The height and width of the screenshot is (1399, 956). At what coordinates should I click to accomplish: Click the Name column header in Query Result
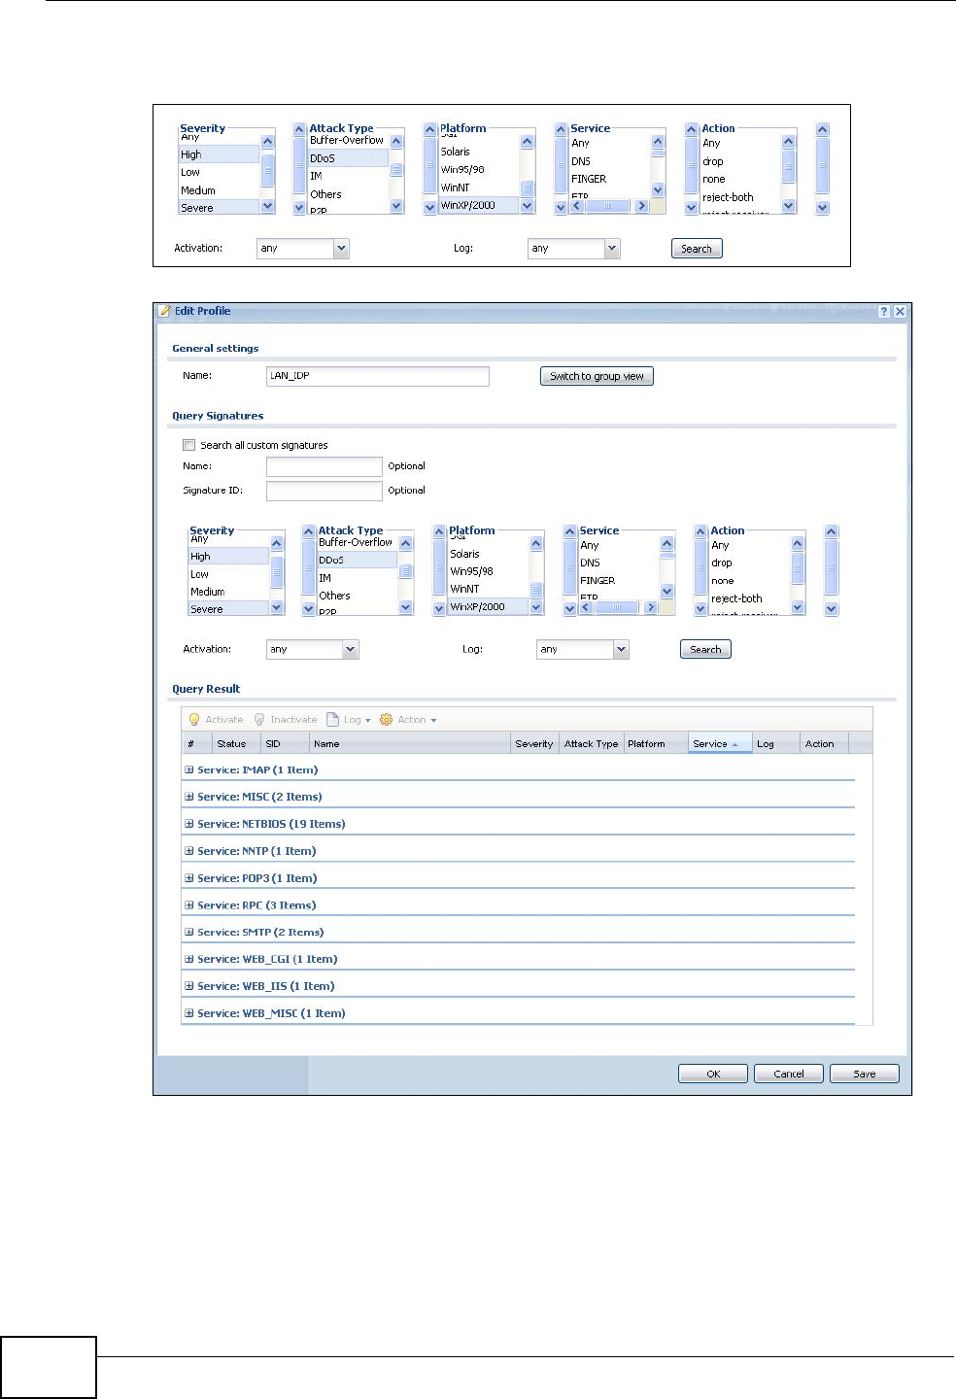click(410, 743)
